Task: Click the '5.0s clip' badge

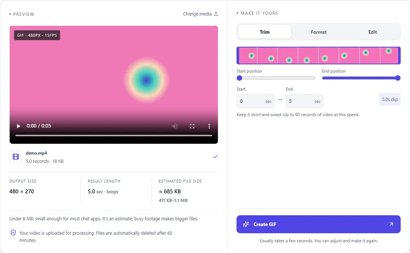Action: point(390,99)
